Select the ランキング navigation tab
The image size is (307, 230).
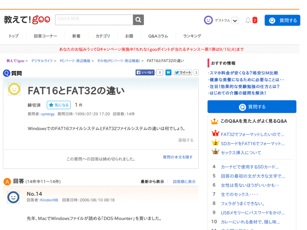192,36
